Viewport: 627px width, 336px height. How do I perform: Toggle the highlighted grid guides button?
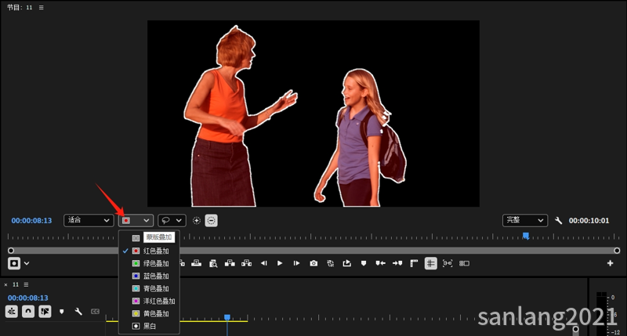[x=430, y=263]
